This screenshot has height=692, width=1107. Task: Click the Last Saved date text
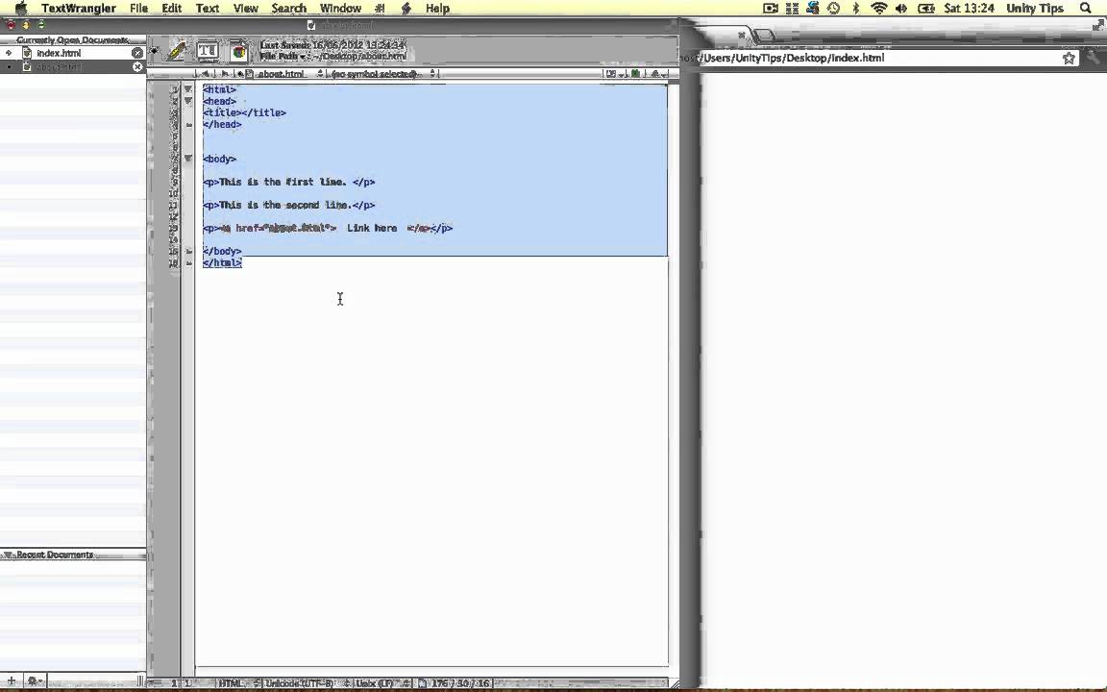(332, 45)
